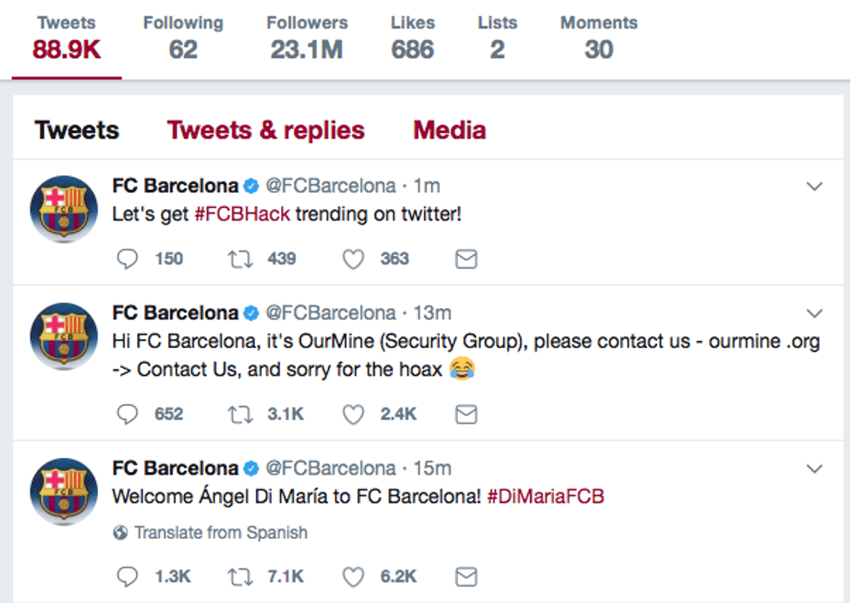Expand options menu on the OurMine tweet
The image size is (850, 603).
(x=814, y=312)
